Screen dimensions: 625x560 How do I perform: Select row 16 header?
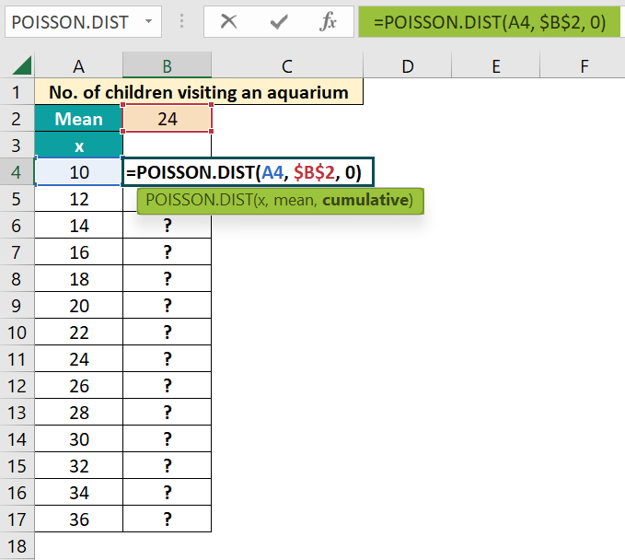[x=17, y=493]
